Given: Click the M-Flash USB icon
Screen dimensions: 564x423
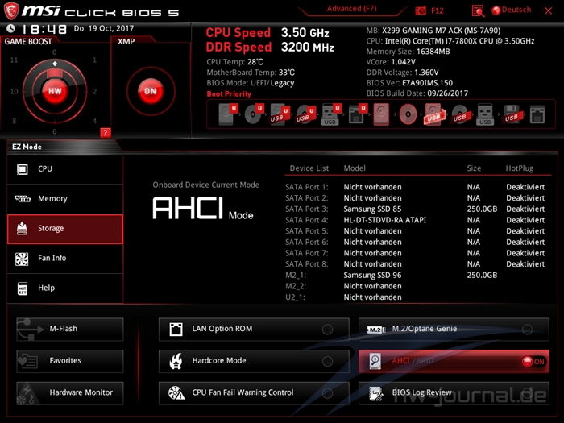Looking at the screenshot, I should 31,329.
